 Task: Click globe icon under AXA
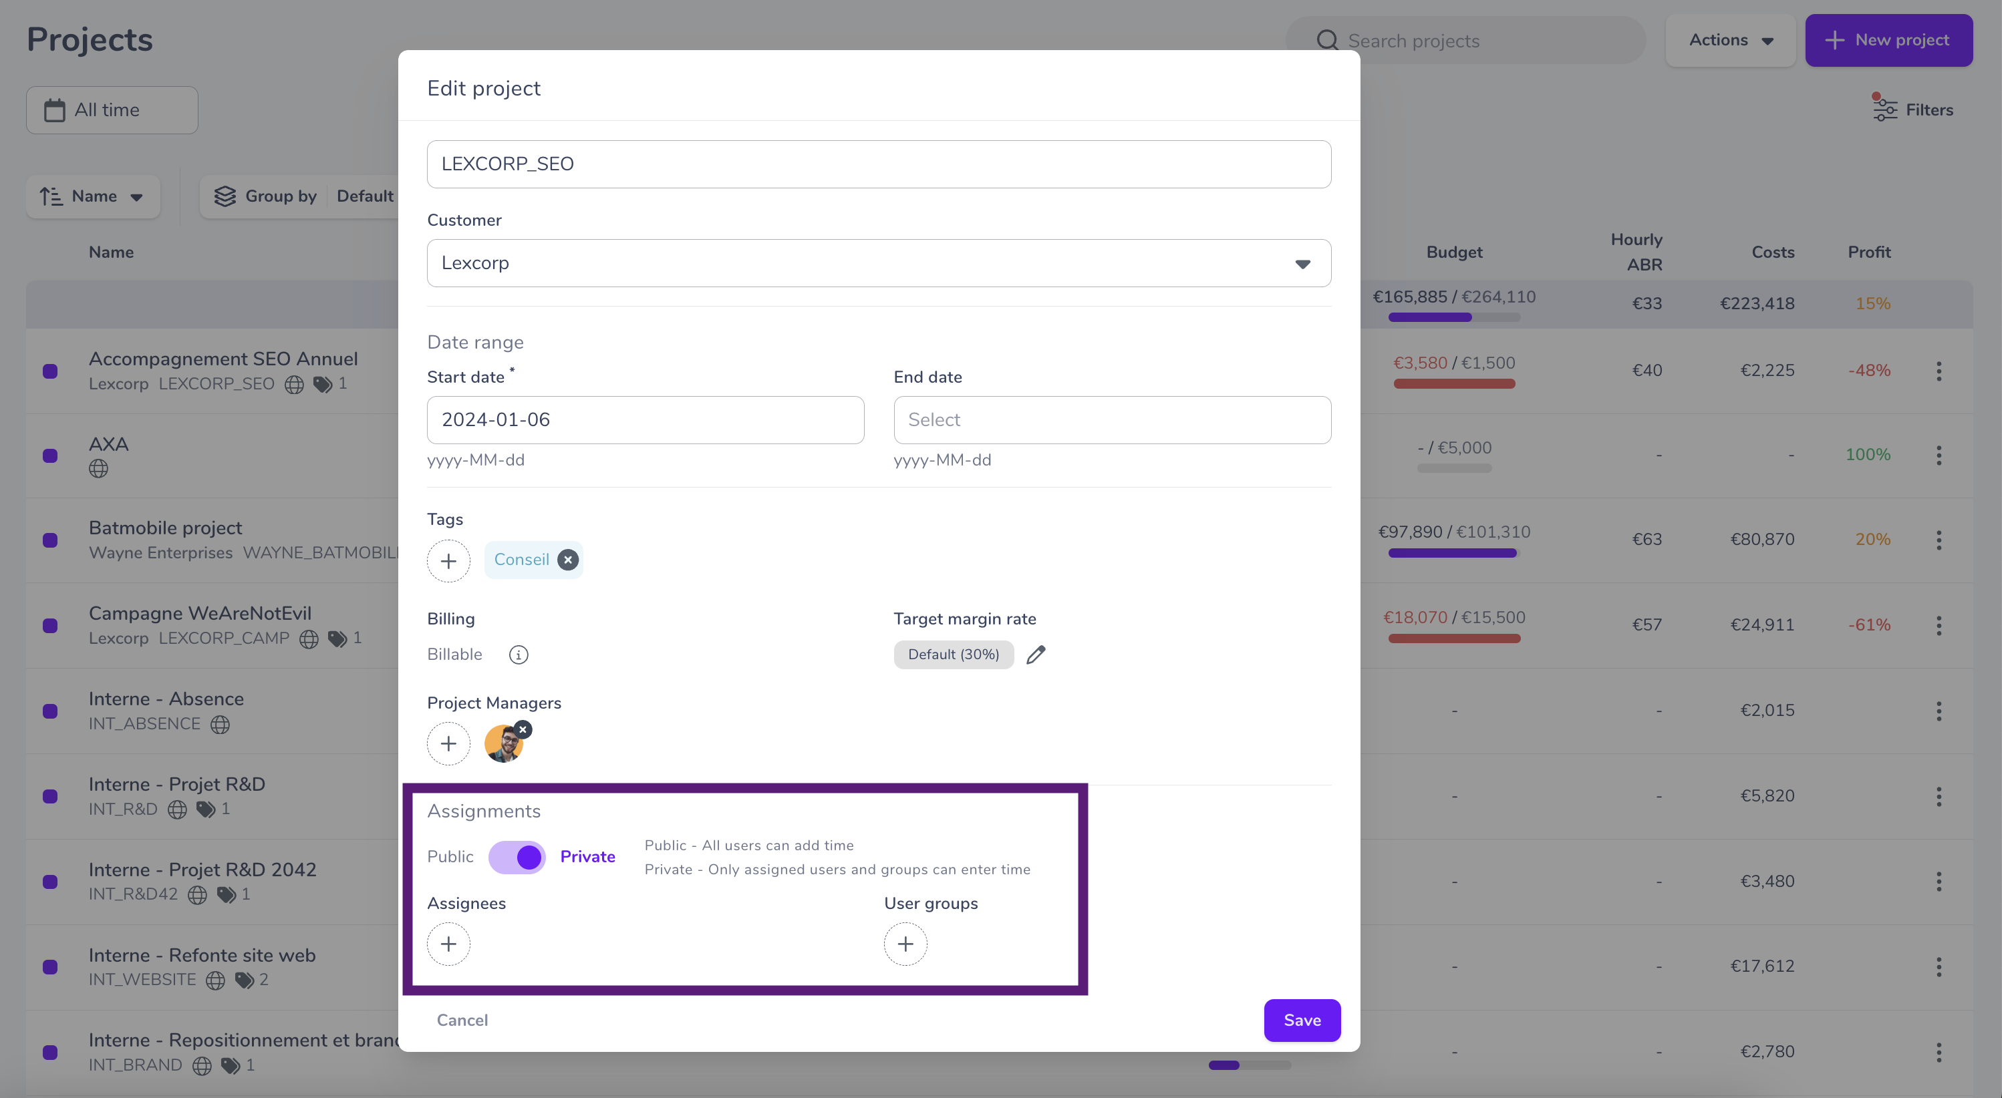[99, 469]
